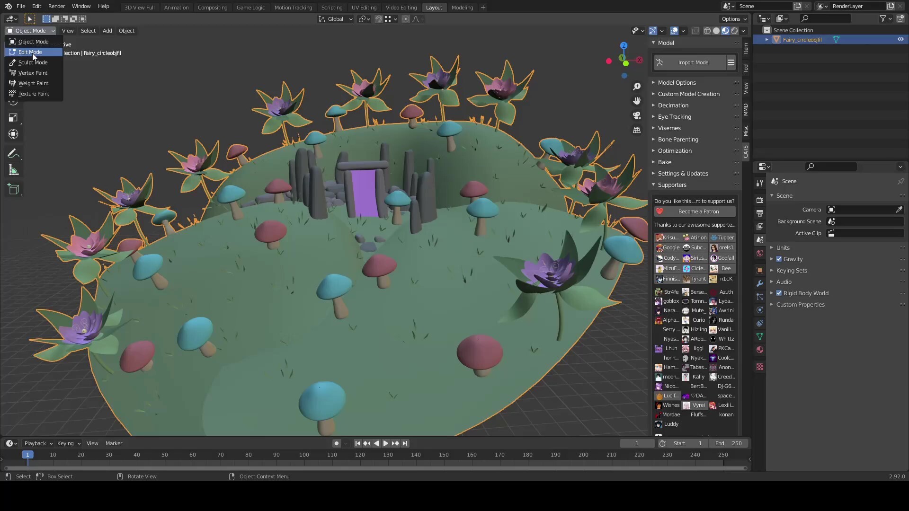The width and height of the screenshot is (909, 511).
Task: Click the pan hand viewport gizmo
Action: 637,101
